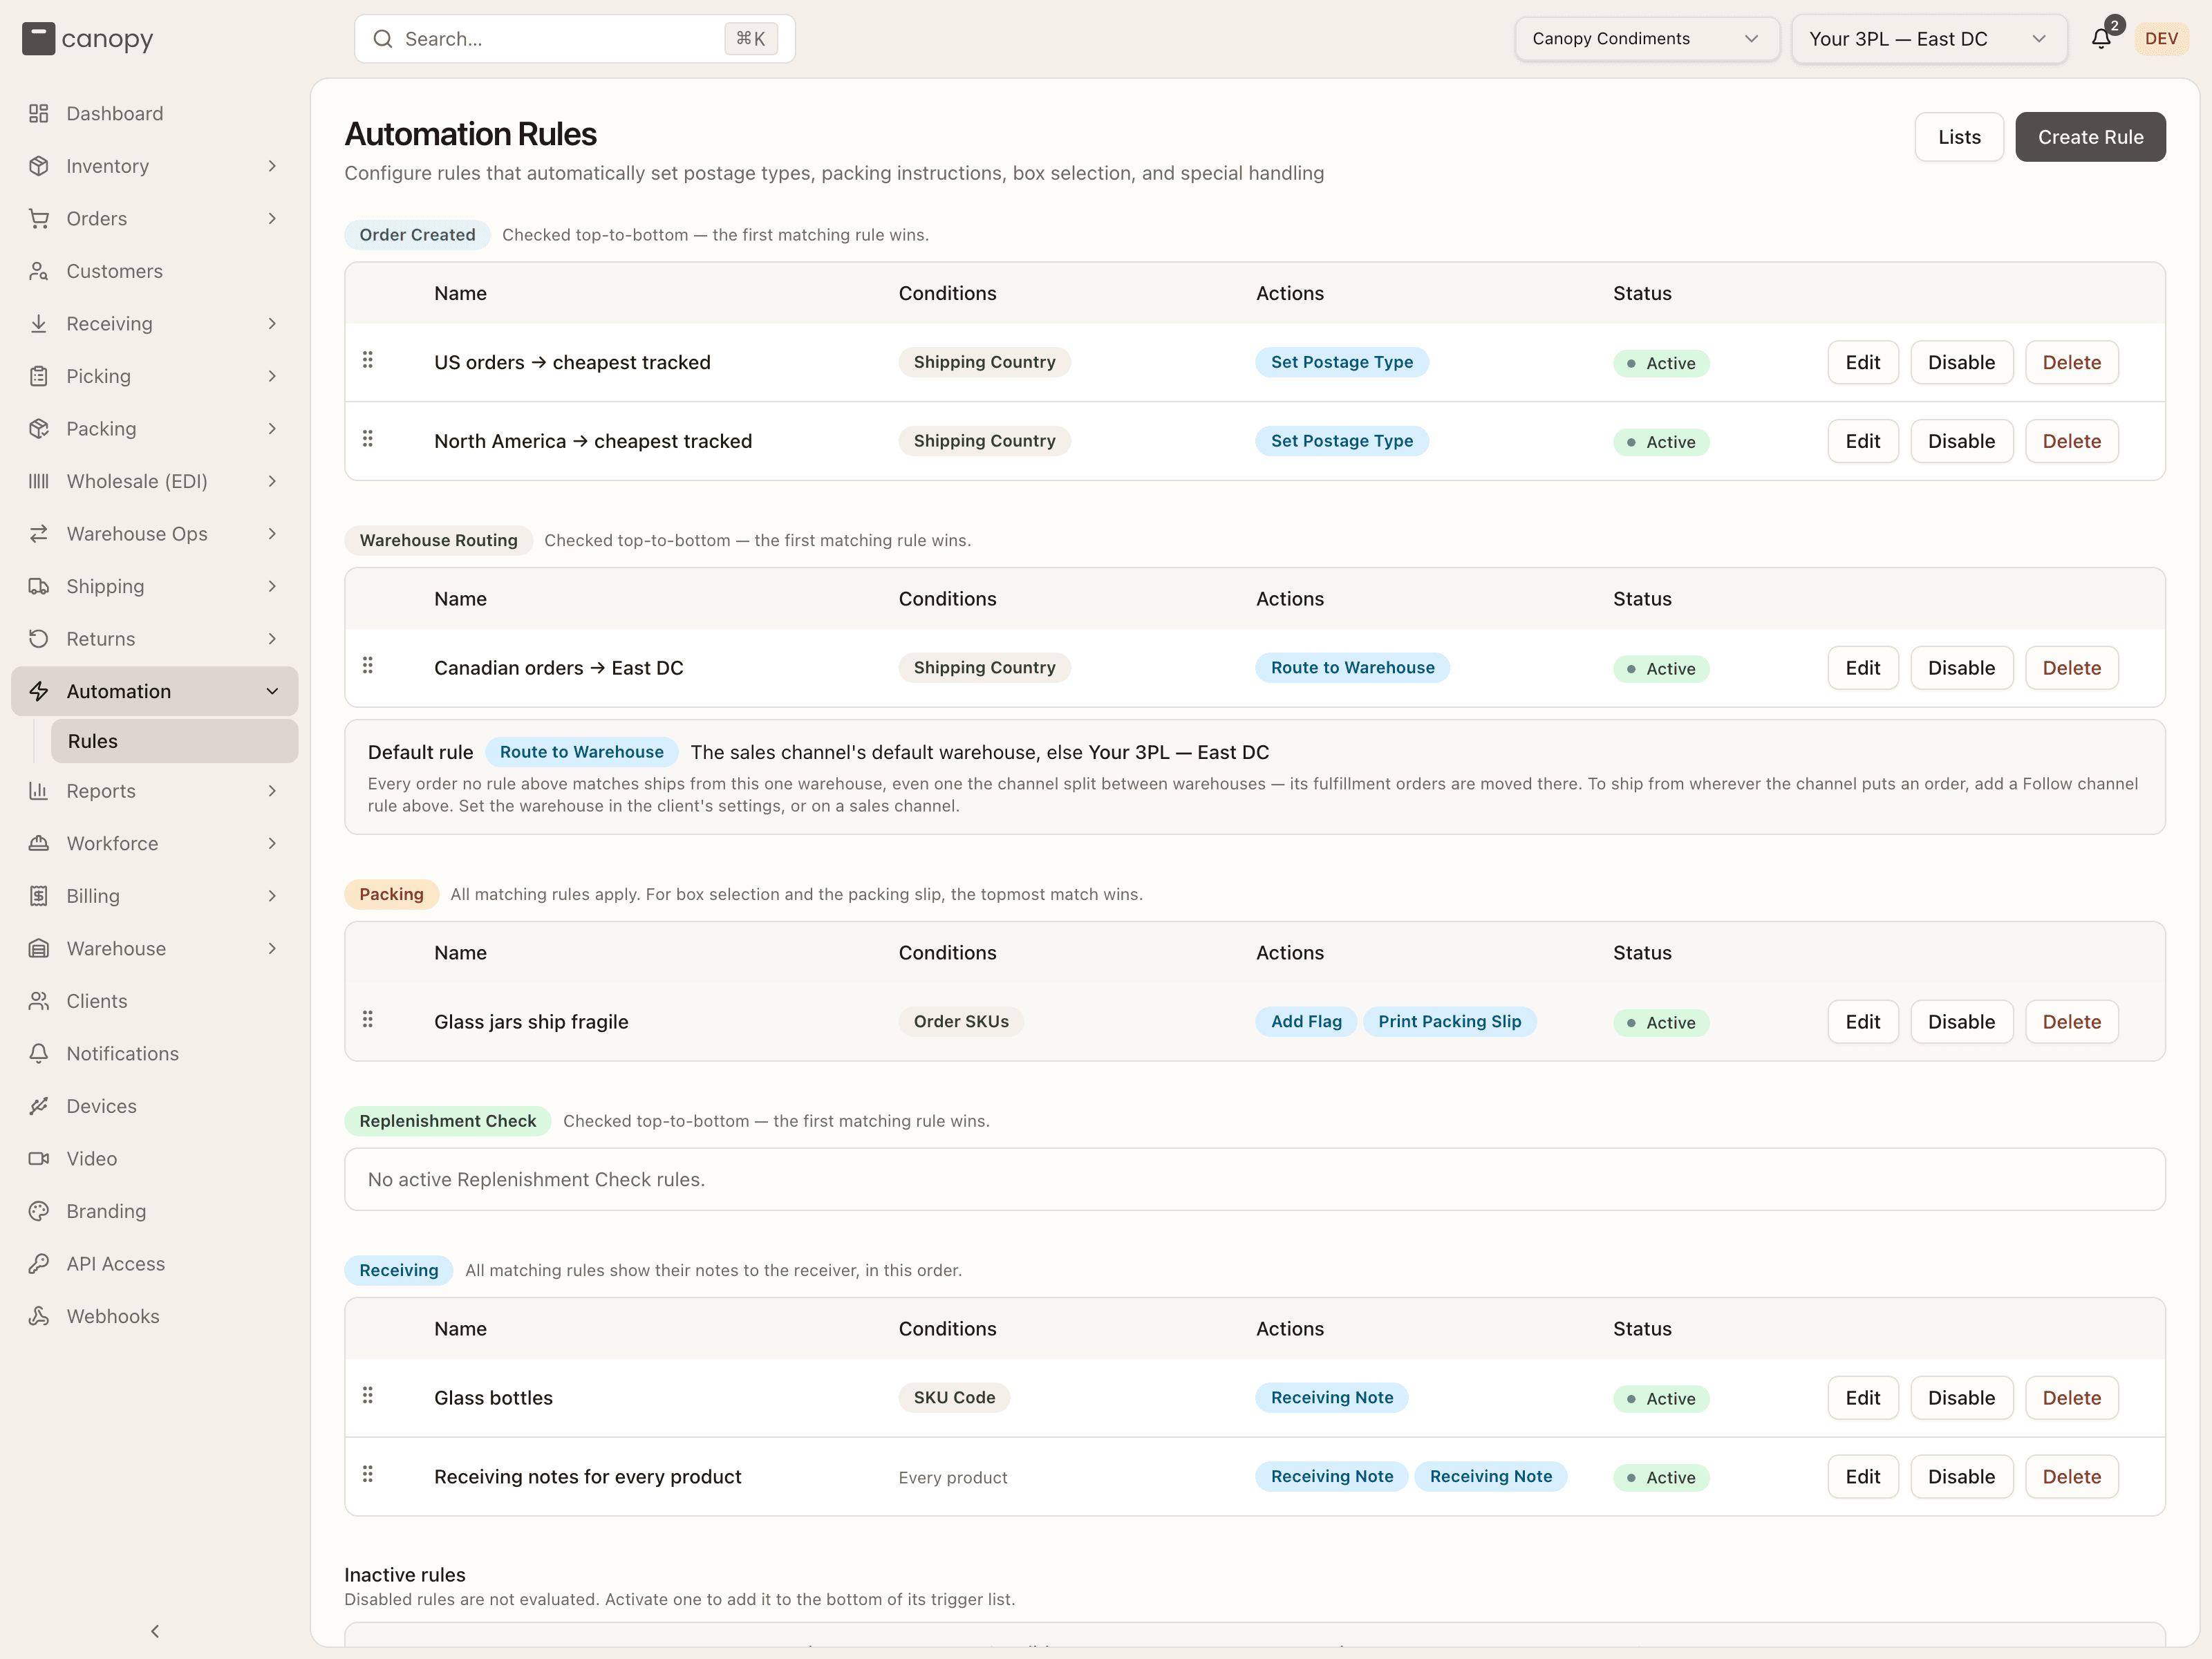Edit Receiving notes for every product rule
Viewport: 2212px width, 1659px height.
tap(1862, 1477)
